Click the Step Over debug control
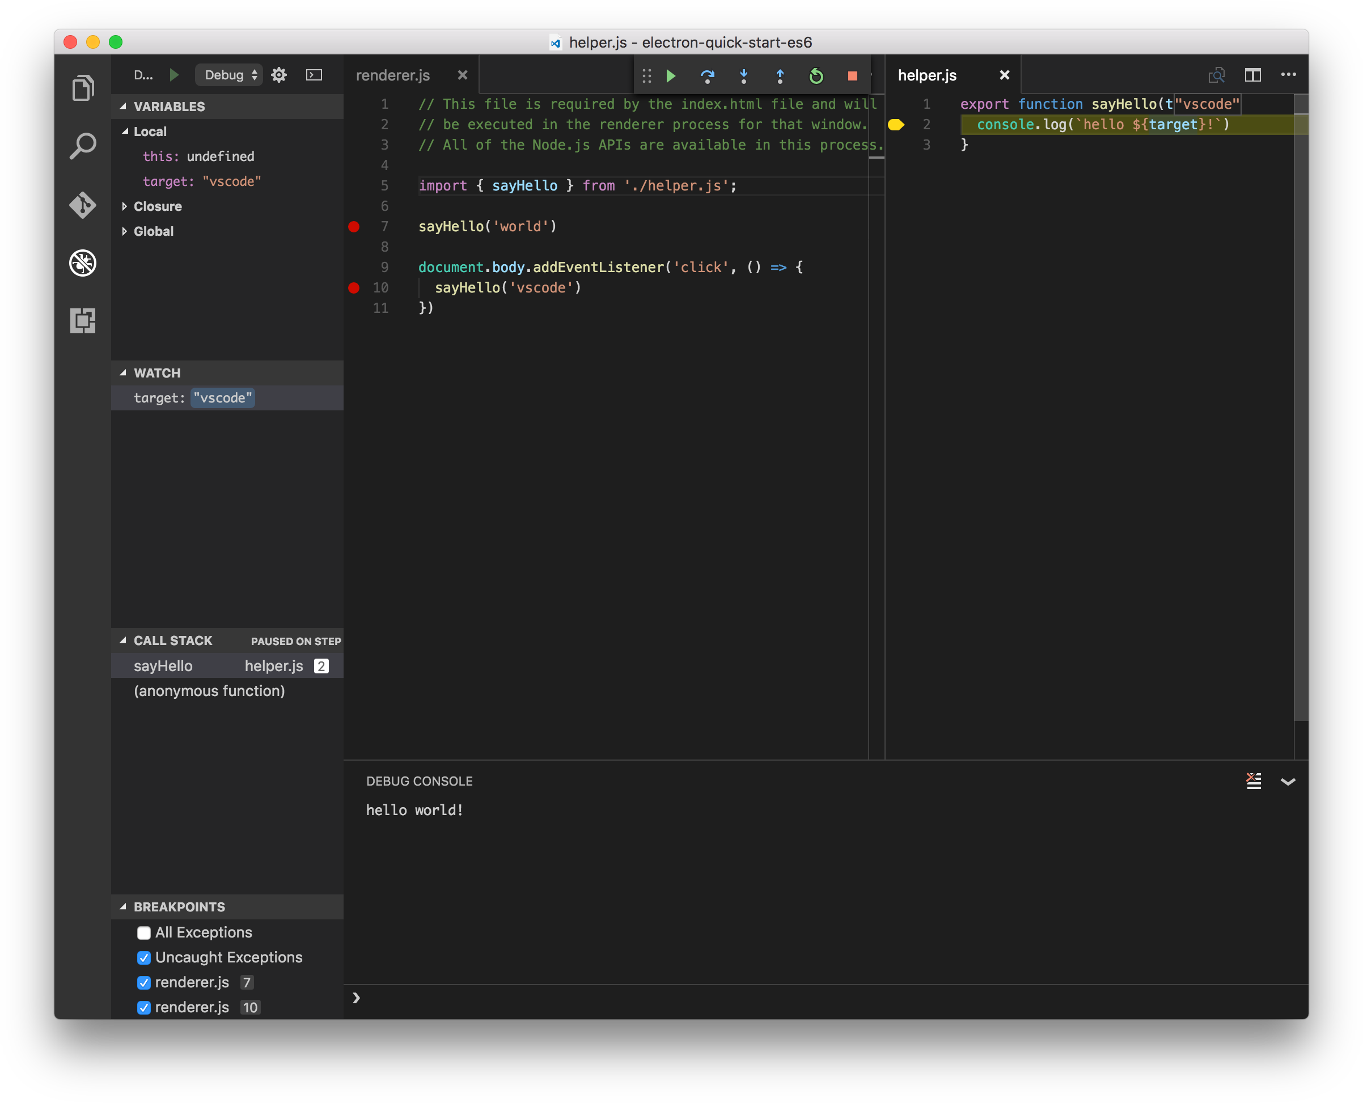Screen dimensions: 1363x1103 [x=708, y=75]
